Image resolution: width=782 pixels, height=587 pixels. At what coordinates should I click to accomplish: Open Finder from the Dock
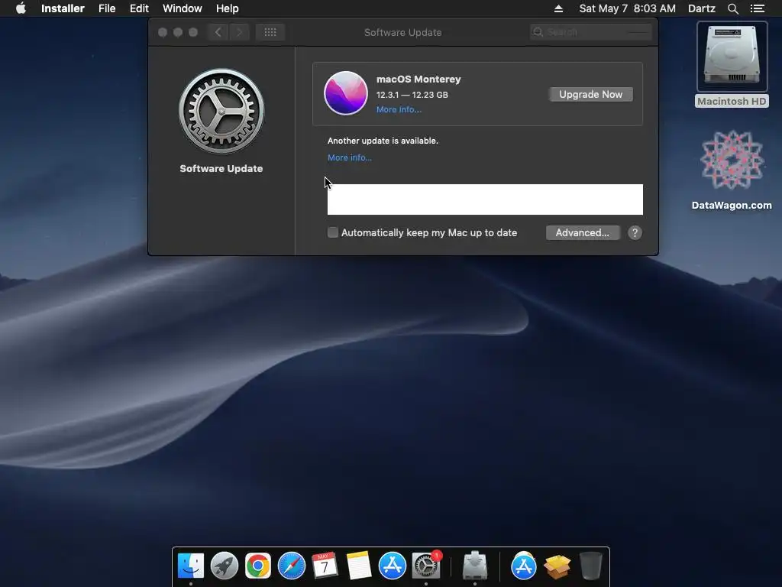[x=191, y=566]
